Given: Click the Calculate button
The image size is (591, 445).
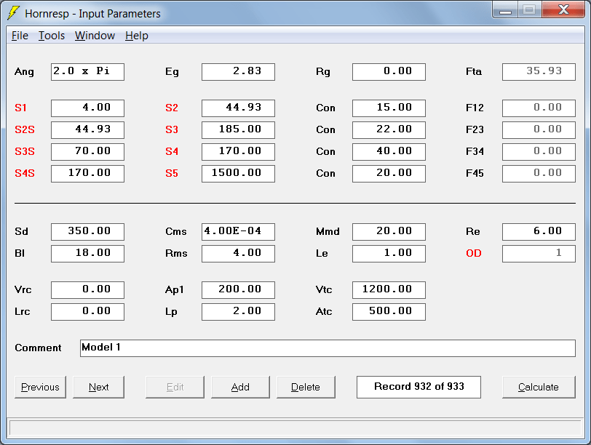Looking at the screenshot, I should click(x=539, y=387).
